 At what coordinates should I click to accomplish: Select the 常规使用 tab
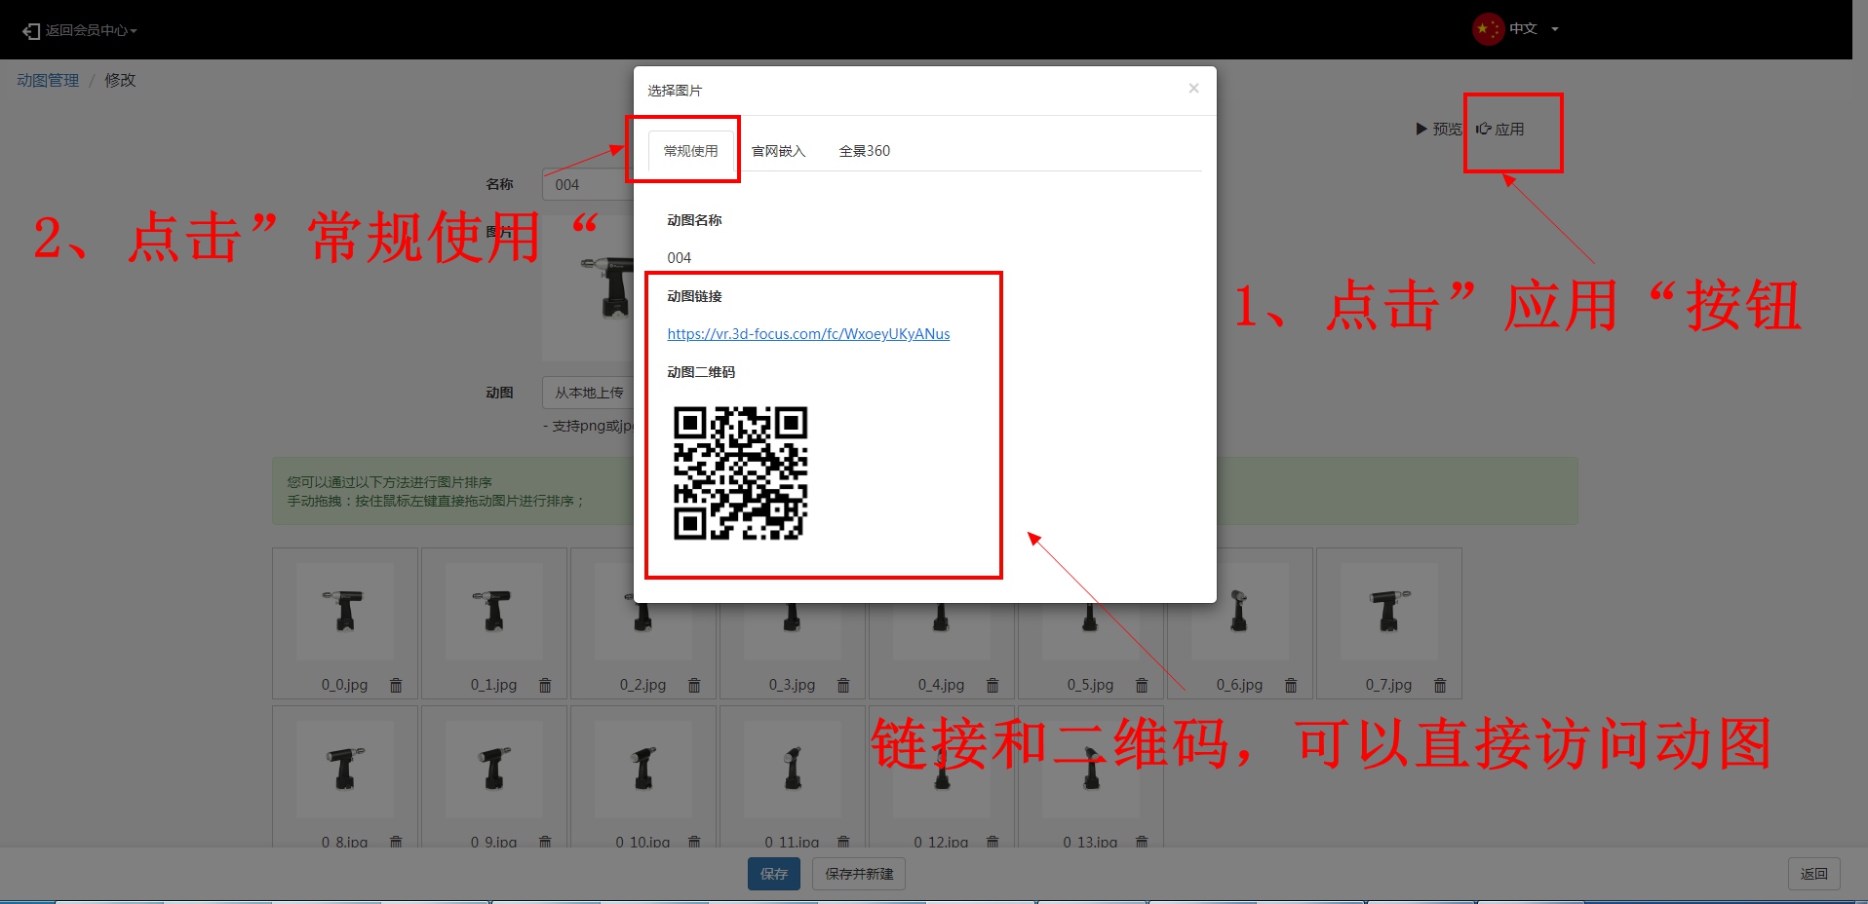[690, 151]
